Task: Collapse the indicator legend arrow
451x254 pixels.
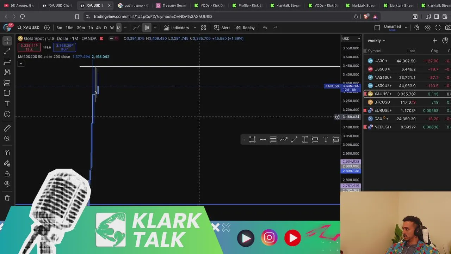Action: click(x=21, y=64)
